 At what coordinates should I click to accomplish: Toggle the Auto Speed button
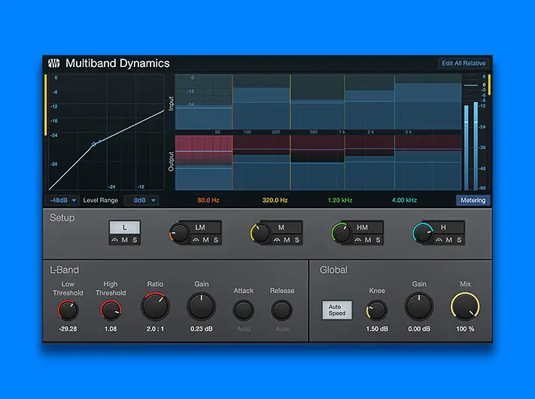(x=336, y=310)
